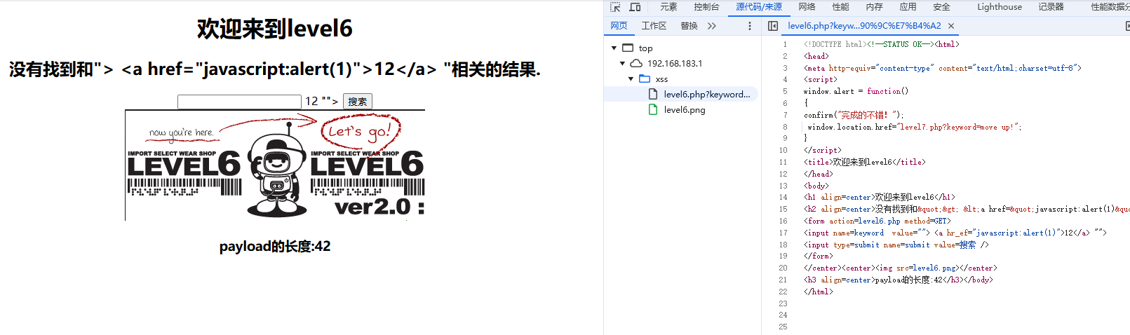Focus the keyword search input field
The image size is (1130, 335).
pos(239,102)
